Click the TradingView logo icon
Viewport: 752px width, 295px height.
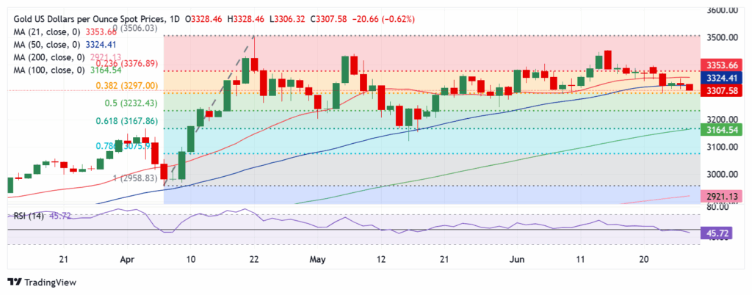pos(15,282)
